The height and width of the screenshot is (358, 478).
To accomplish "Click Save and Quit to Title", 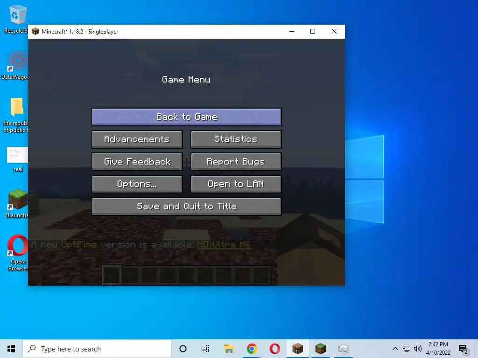I will [x=187, y=207].
